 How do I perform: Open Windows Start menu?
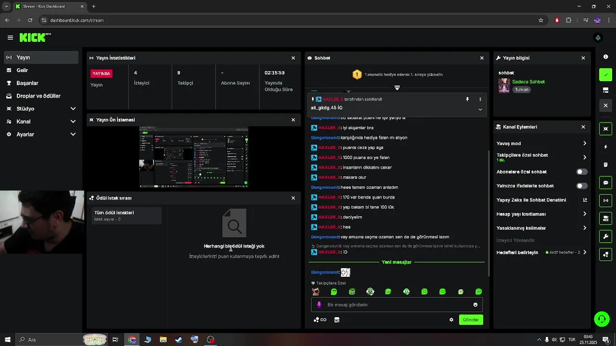tap(7, 340)
